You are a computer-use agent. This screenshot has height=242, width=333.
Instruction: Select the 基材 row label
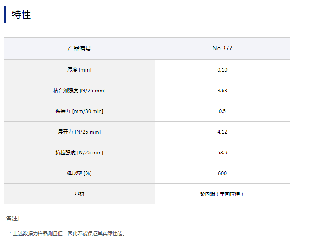(79, 194)
